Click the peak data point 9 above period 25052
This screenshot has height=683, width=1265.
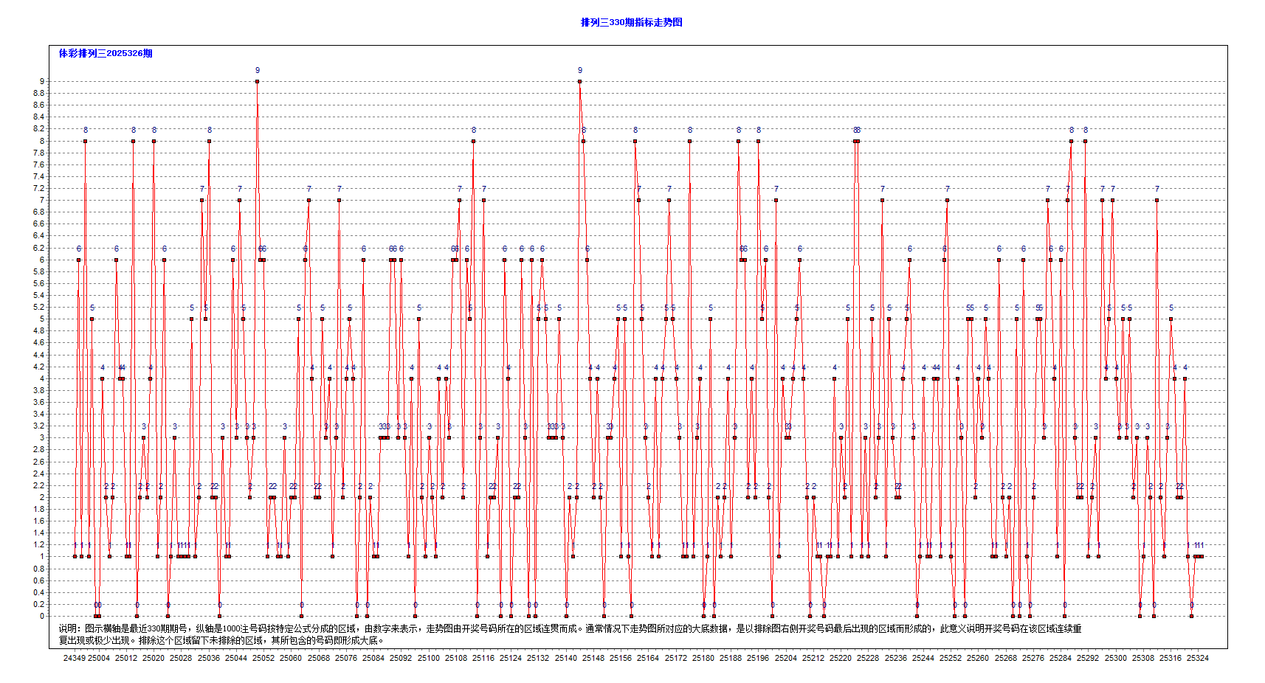[x=257, y=81]
